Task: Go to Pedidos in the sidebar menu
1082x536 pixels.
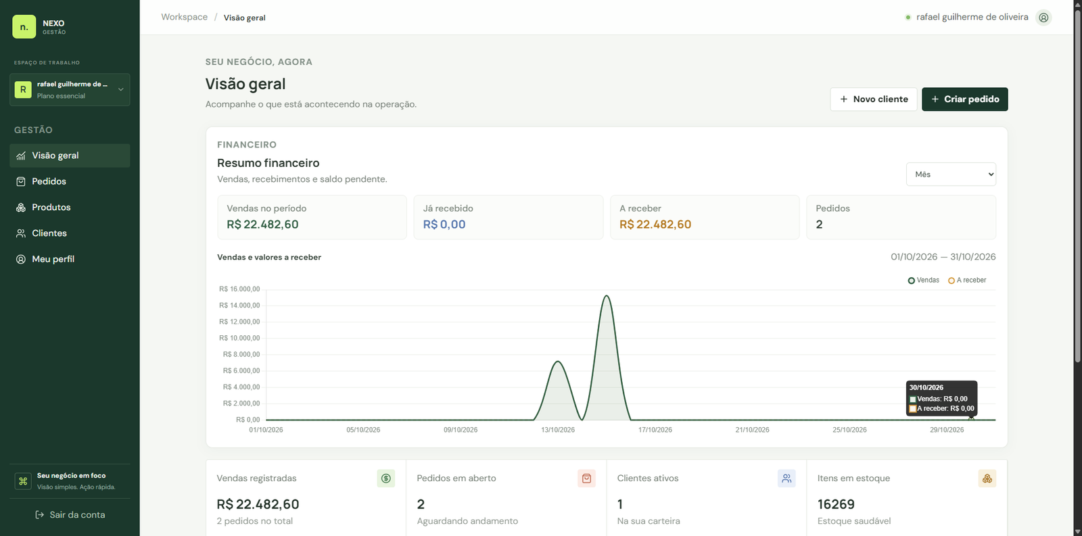Action: [x=70, y=181]
